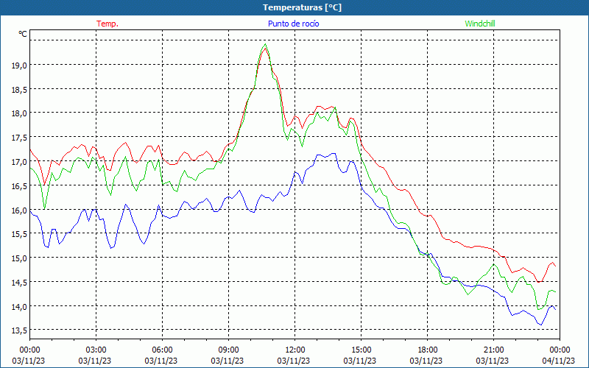Click the 13,5 y-axis value
Screen dimensions: 589x368
[20, 330]
